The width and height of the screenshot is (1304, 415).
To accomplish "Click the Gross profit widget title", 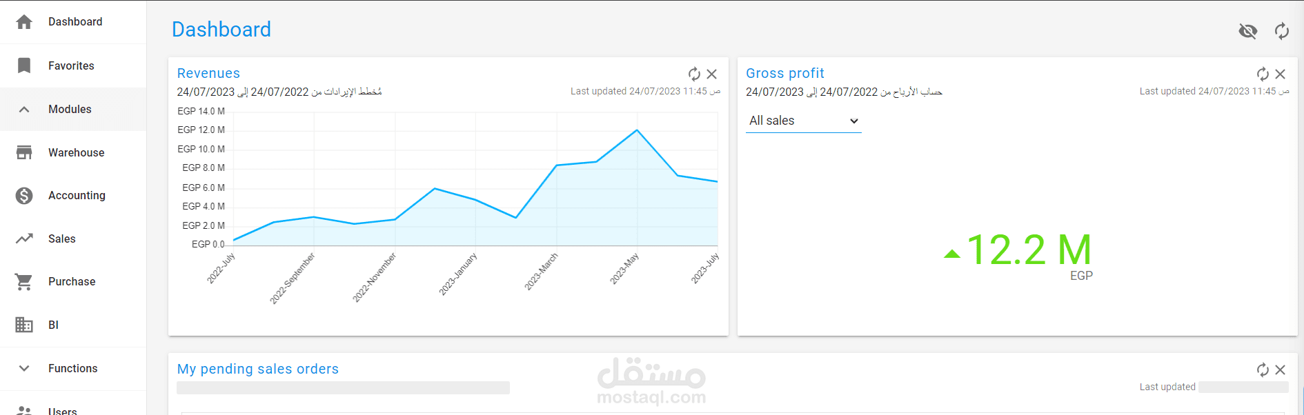I will point(785,73).
